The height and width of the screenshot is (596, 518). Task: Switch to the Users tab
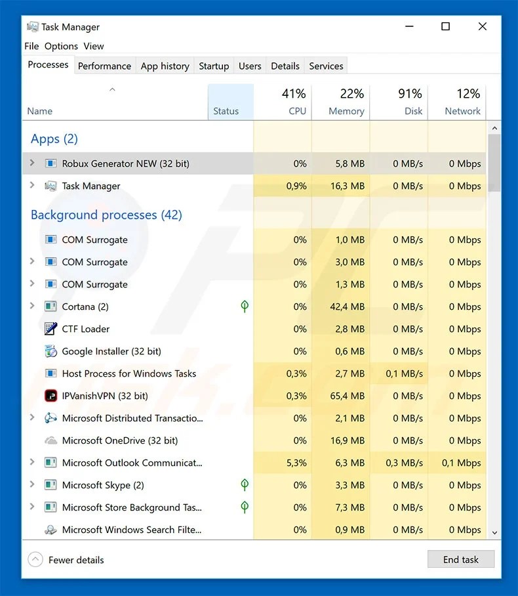coord(250,66)
